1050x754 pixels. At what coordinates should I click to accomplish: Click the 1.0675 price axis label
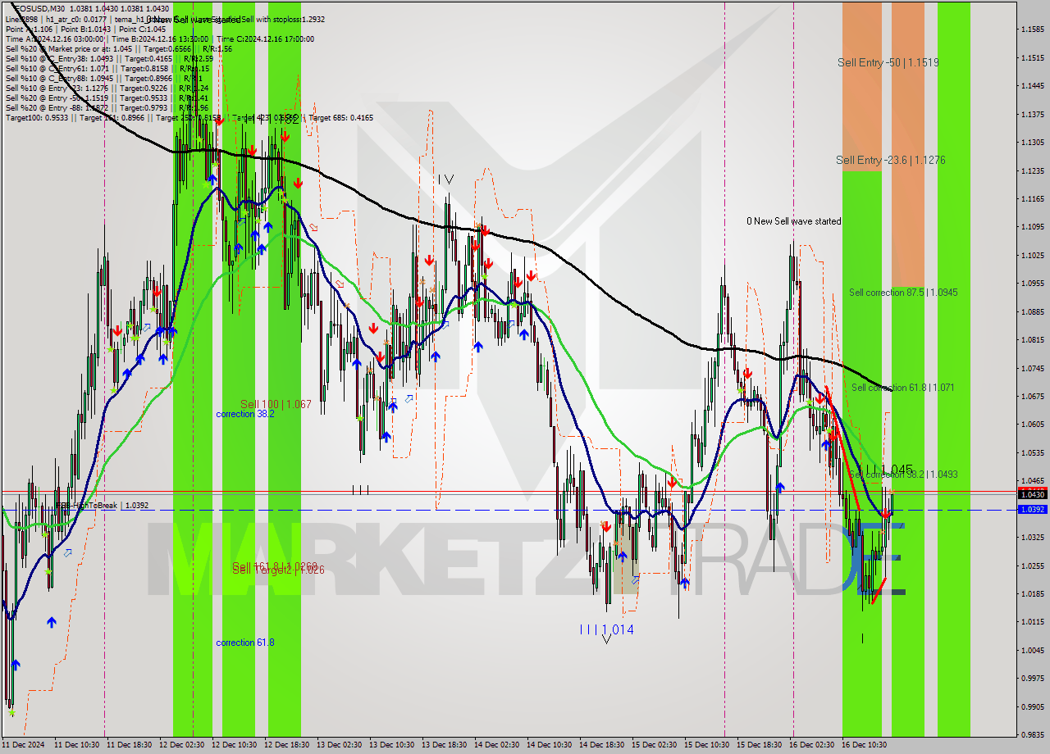(x=1033, y=396)
